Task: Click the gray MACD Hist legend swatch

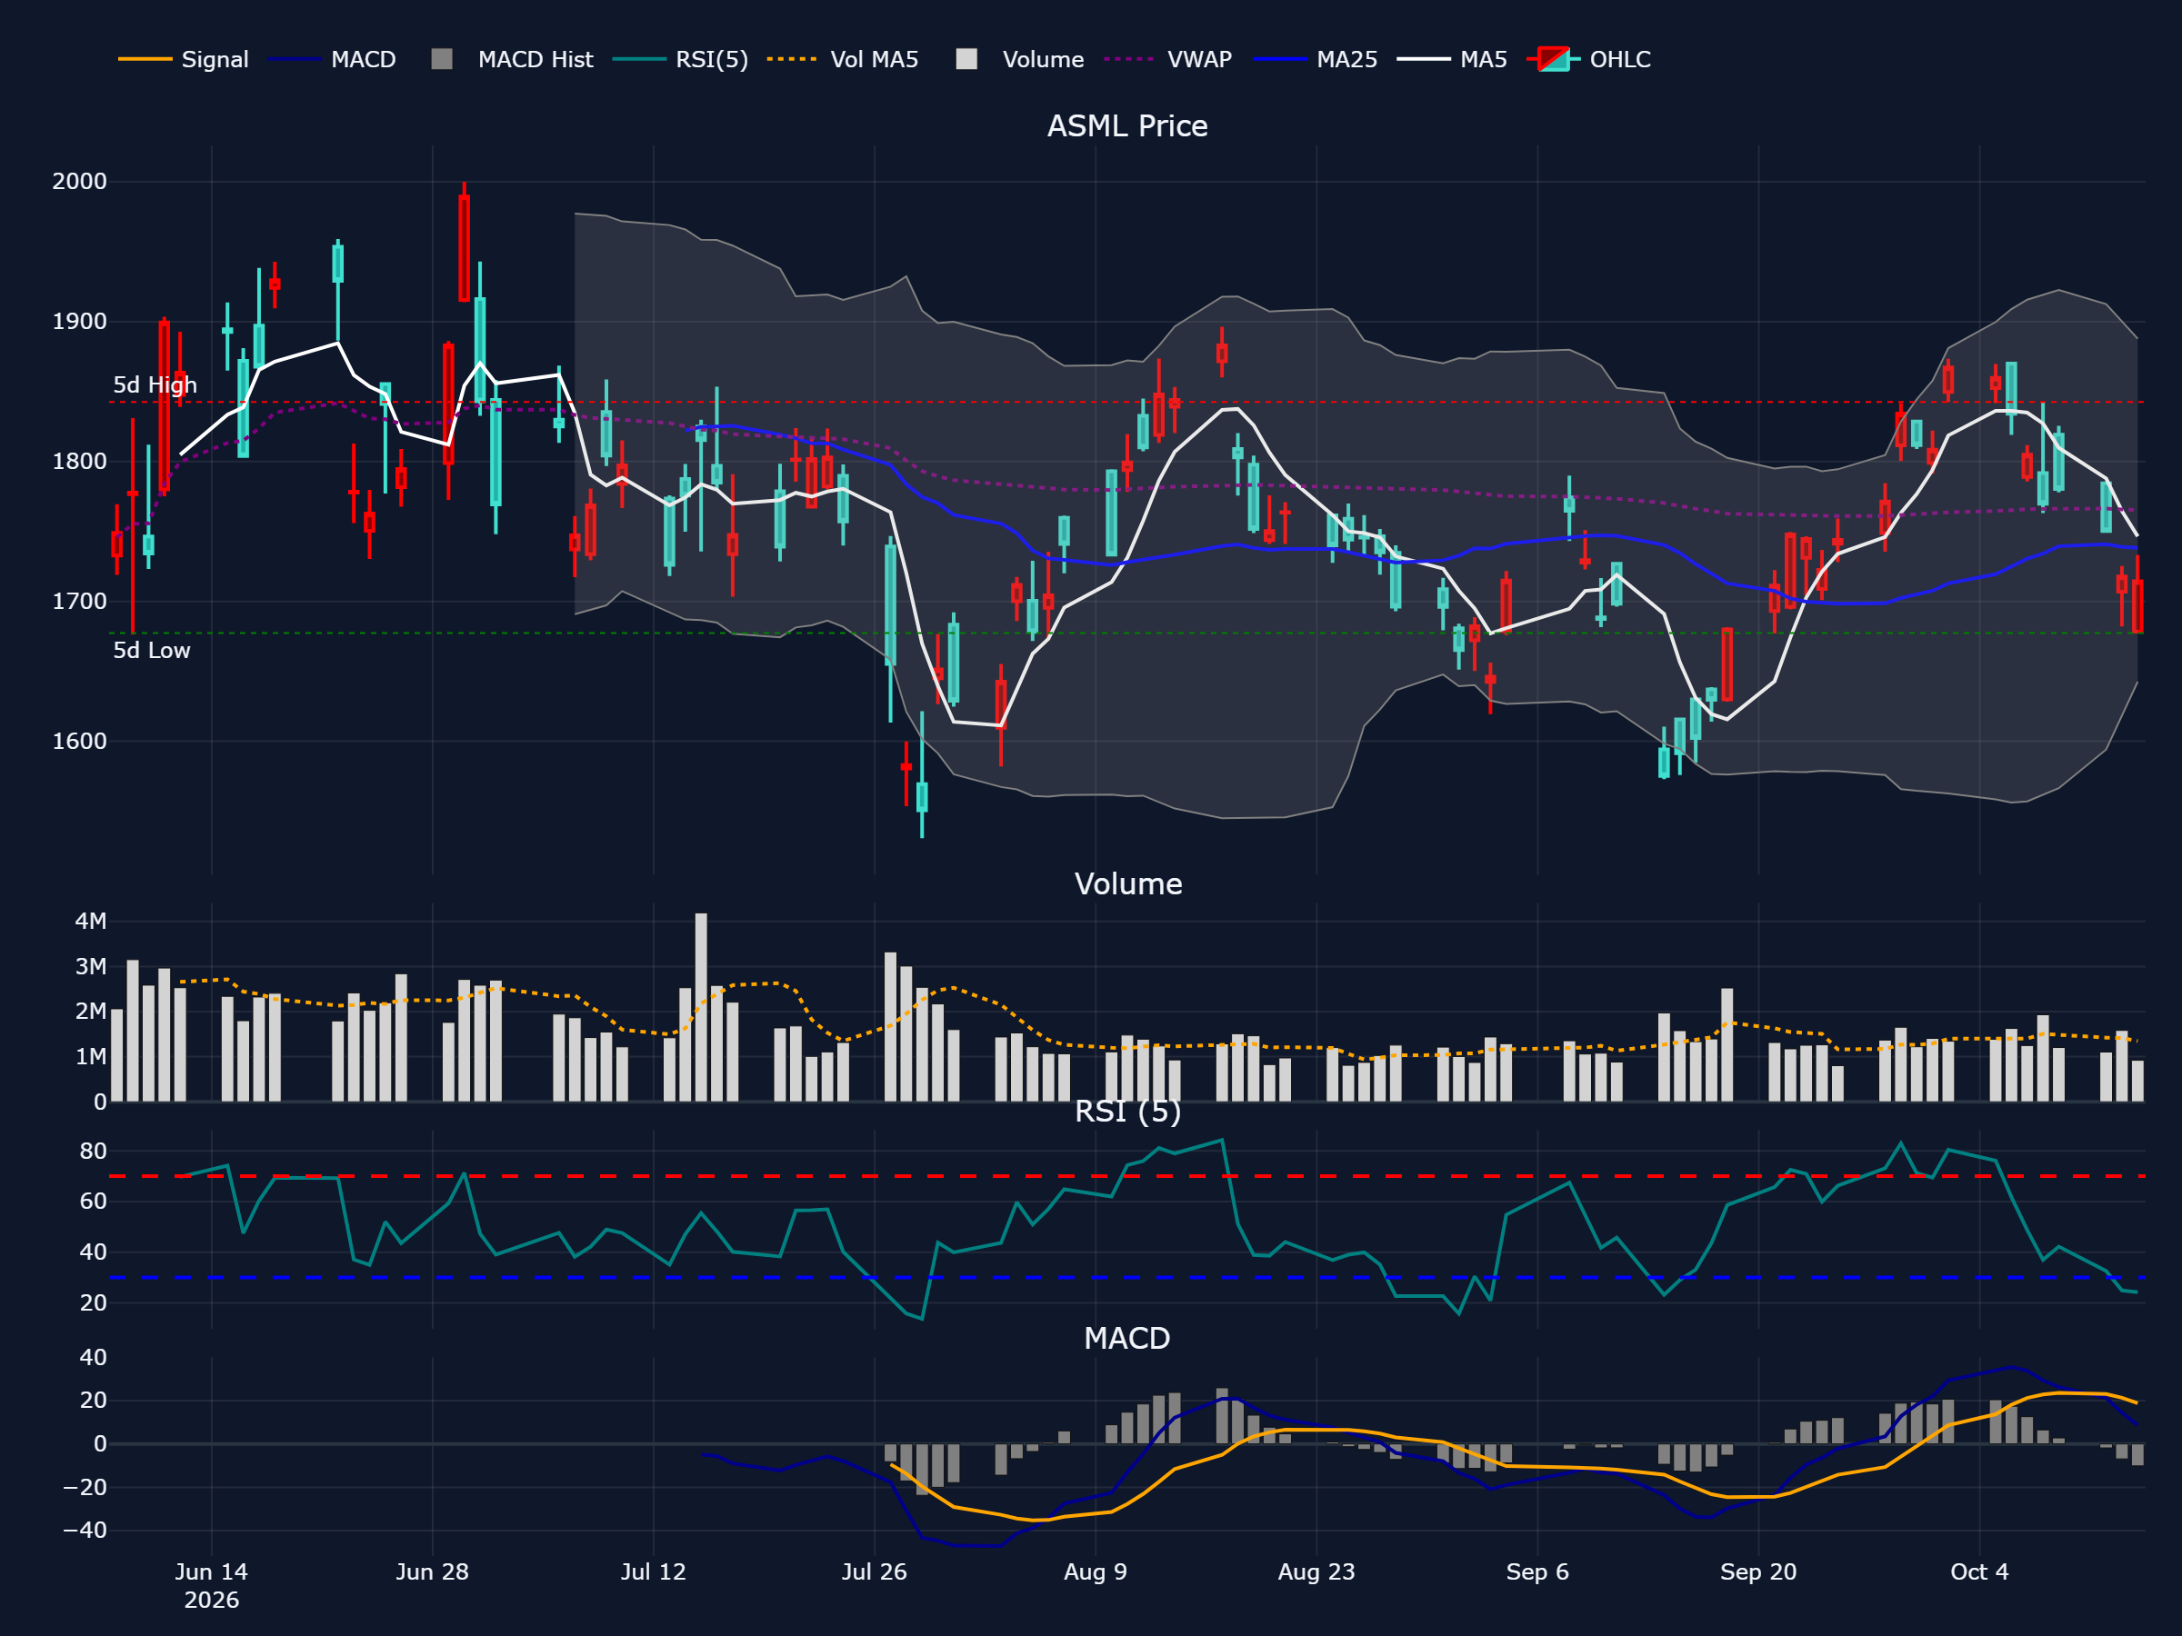Action: (442, 59)
